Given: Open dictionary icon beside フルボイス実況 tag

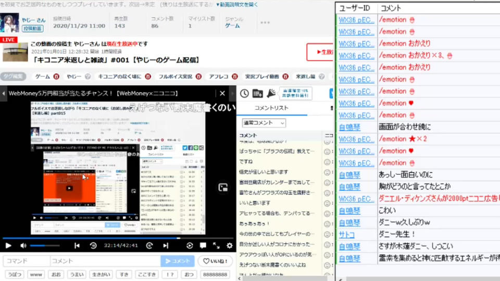Looking at the screenshot, I should [x=198, y=76].
